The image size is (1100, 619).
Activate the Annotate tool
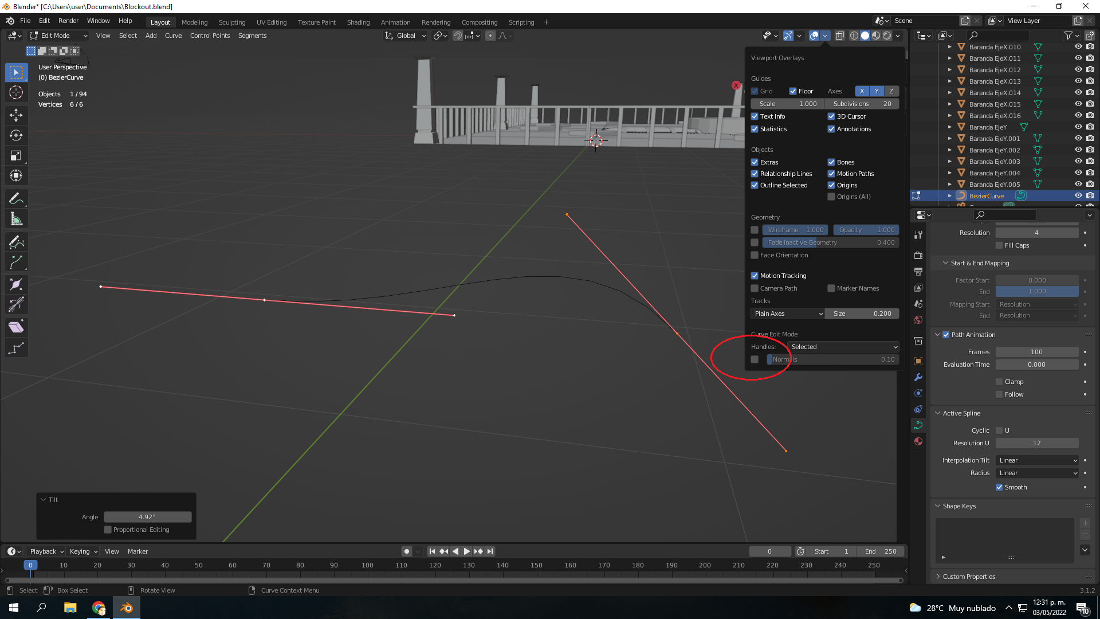(16, 199)
